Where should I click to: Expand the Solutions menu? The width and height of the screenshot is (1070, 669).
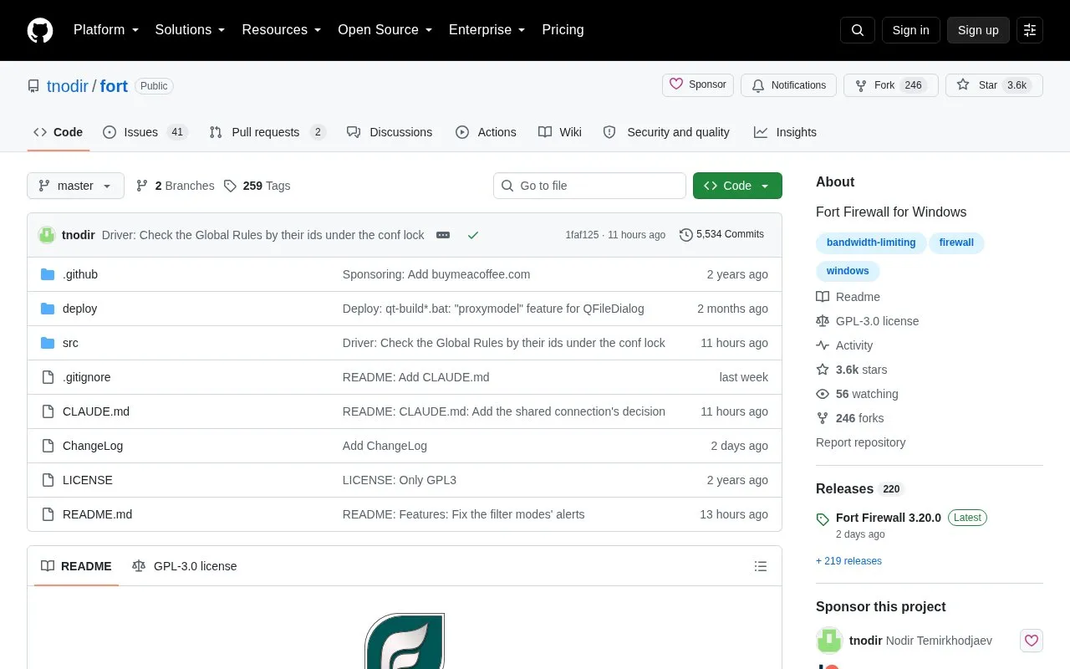[191, 30]
